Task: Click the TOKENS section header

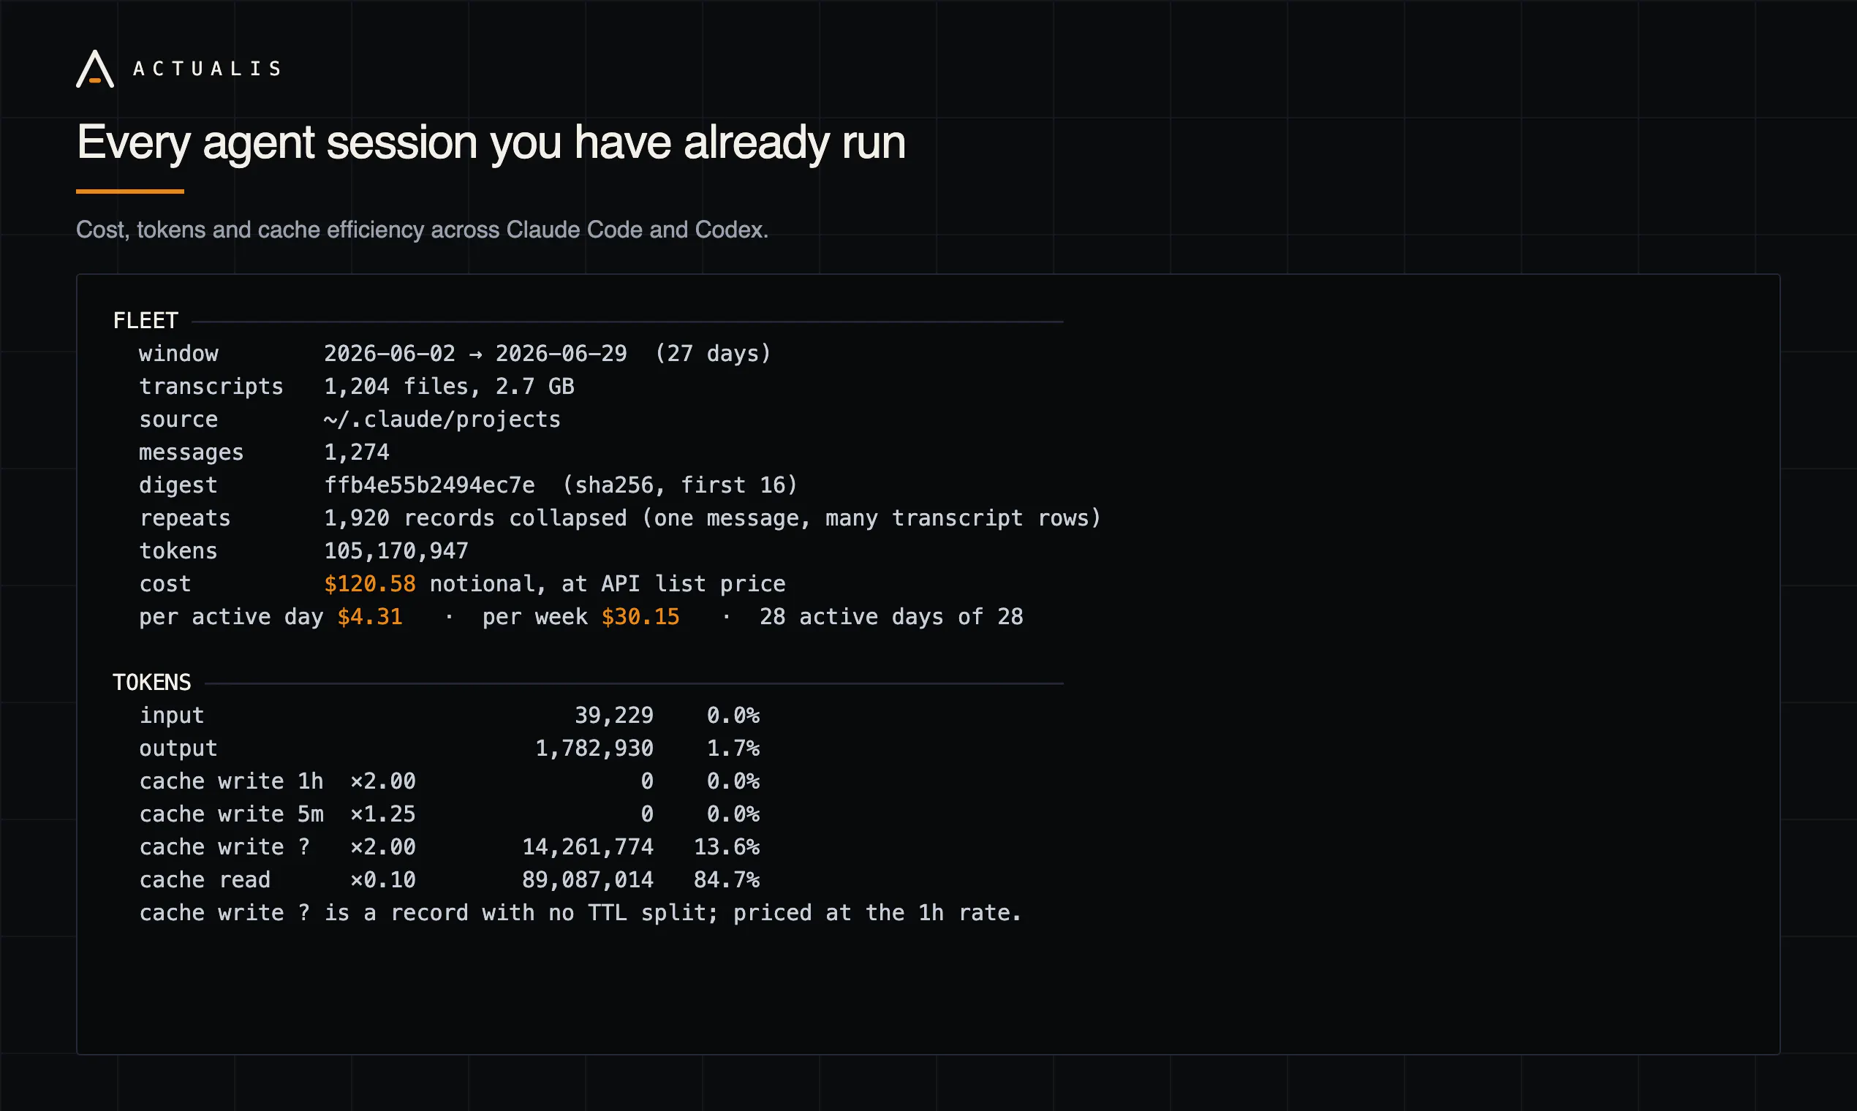Action: [x=152, y=683]
